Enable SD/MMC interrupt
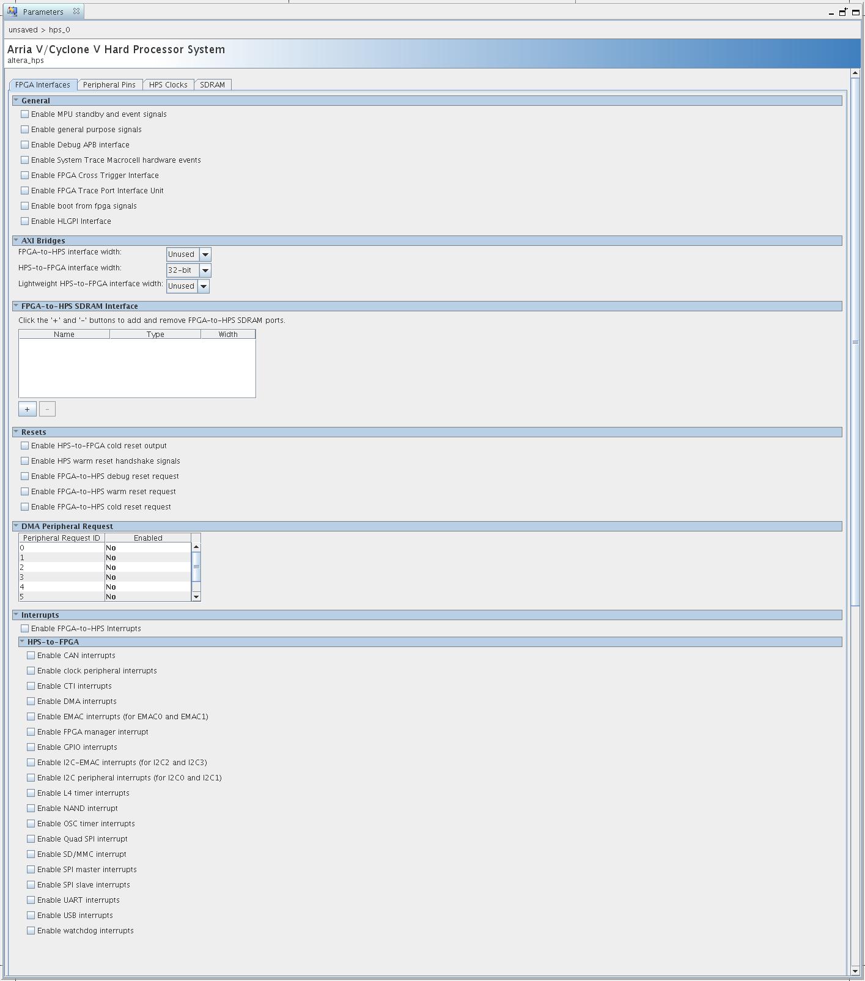The width and height of the screenshot is (865, 981). click(31, 854)
